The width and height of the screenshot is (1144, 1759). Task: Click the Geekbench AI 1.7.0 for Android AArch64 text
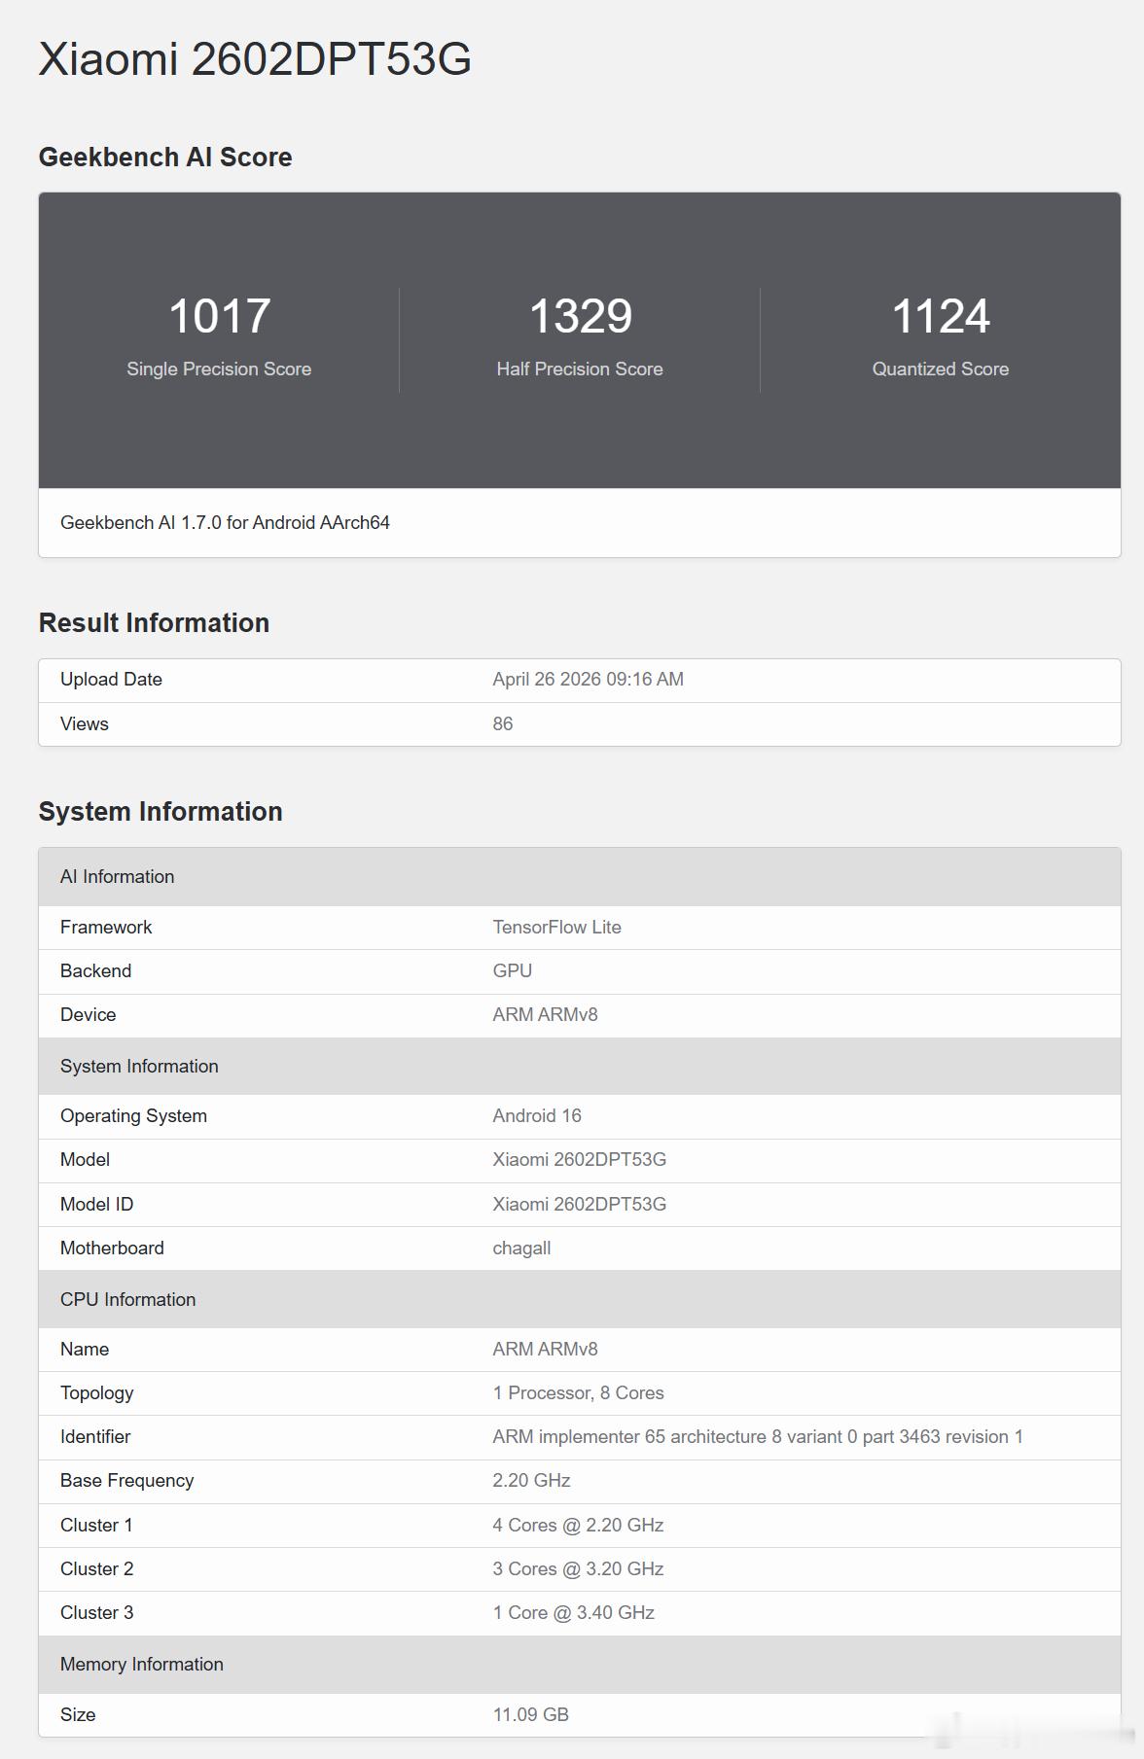[x=225, y=522]
